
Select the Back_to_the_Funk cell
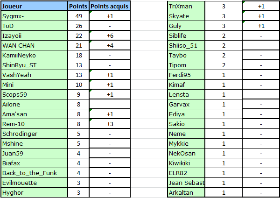(34, 173)
